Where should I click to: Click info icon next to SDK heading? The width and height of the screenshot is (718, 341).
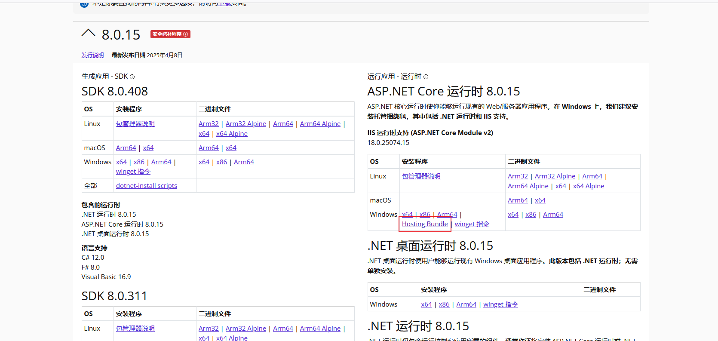pos(132,77)
